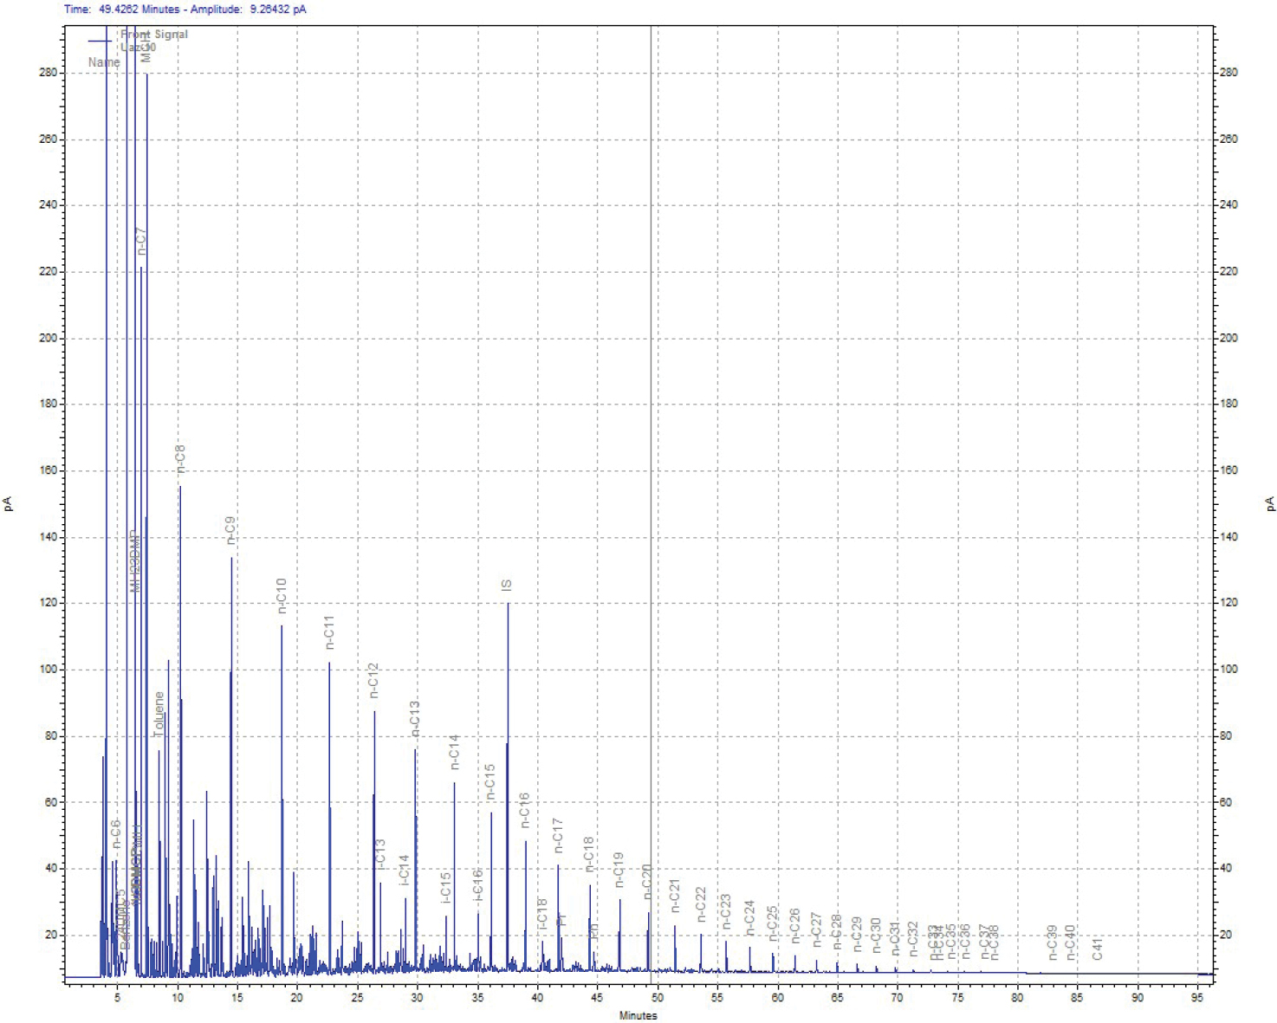Click the Front Signal legend line sample
The image size is (1277, 1023).
coord(100,41)
